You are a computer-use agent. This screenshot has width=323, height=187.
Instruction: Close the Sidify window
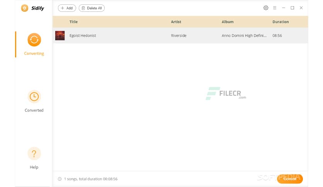coord(301,8)
